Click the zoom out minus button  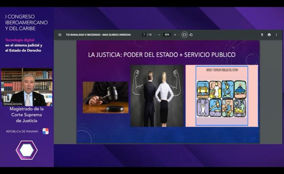click(159, 35)
